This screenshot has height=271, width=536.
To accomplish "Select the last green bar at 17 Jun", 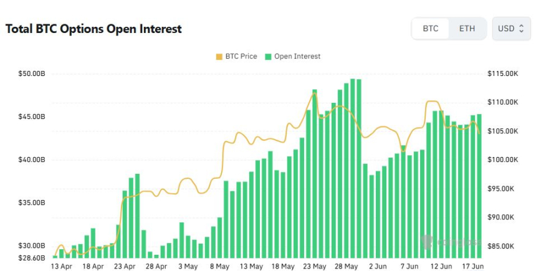I will point(479,186).
